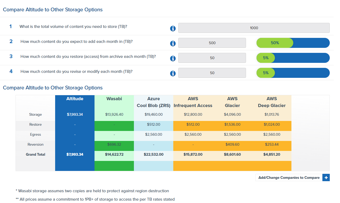Select the Altitude column header

[x=75, y=99]
